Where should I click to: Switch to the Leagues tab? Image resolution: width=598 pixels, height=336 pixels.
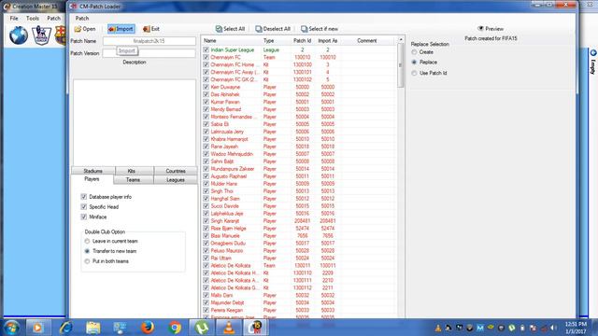tap(176, 179)
